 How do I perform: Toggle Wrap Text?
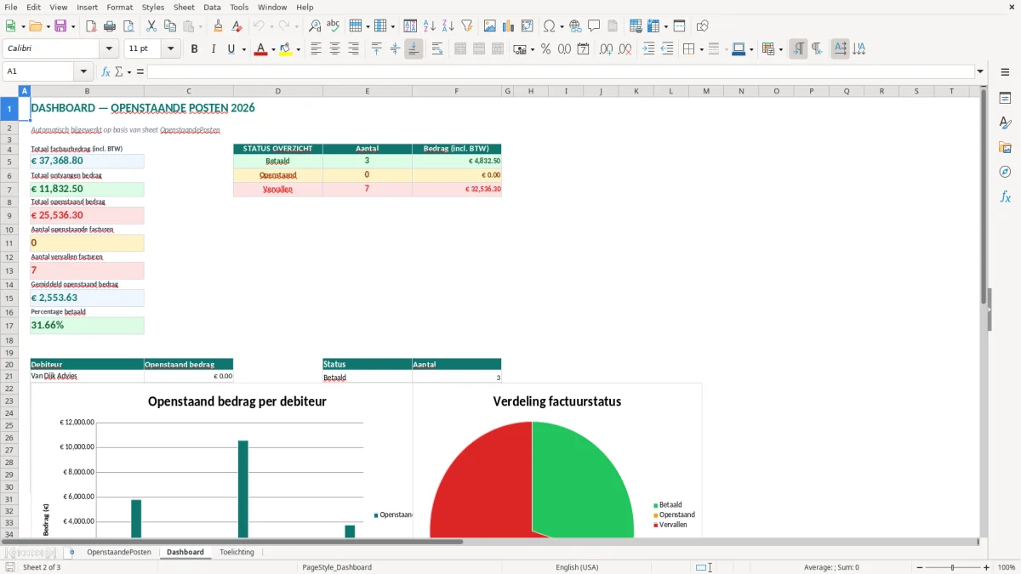tap(437, 49)
